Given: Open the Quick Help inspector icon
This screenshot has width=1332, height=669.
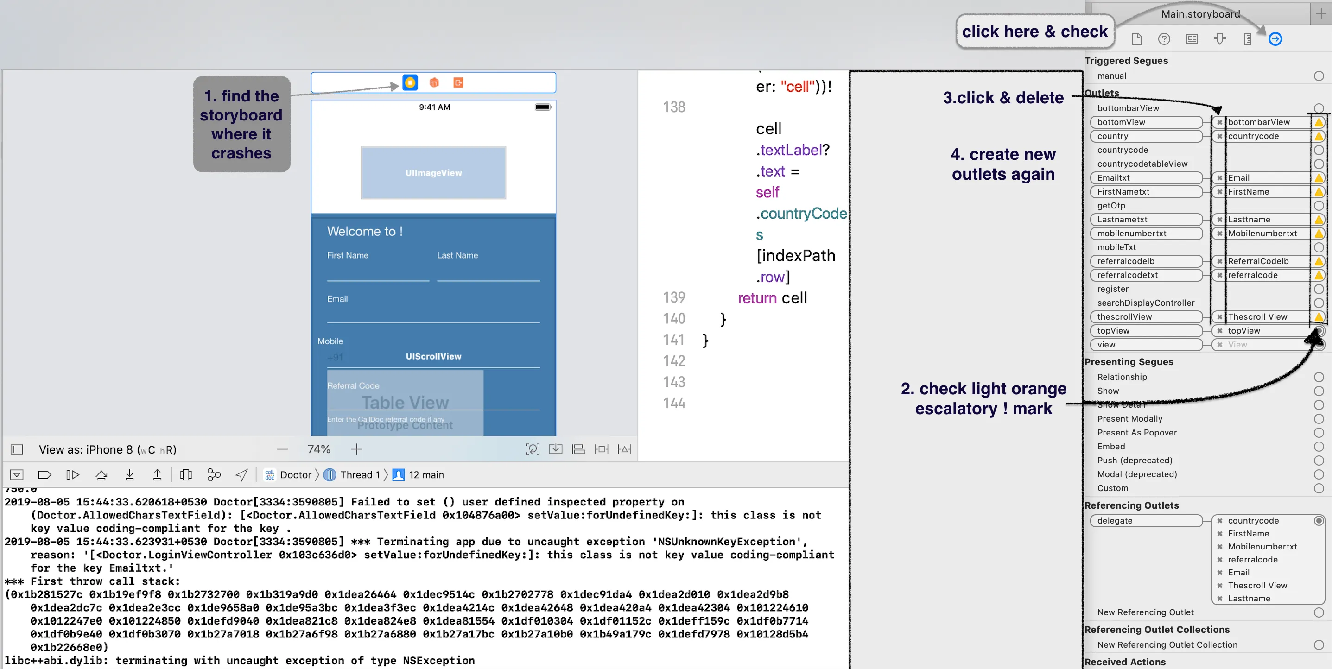Looking at the screenshot, I should (1164, 39).
